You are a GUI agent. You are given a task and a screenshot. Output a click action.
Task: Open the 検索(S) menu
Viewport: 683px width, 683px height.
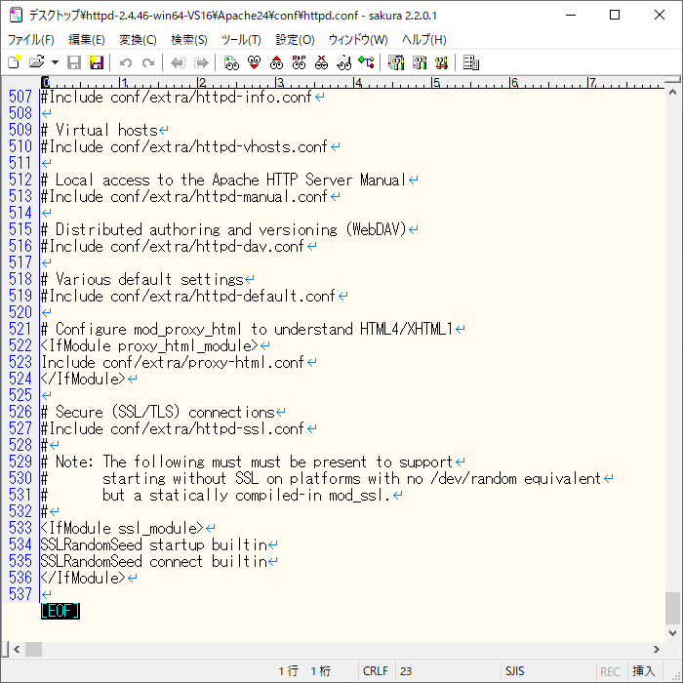click(188, 40)
